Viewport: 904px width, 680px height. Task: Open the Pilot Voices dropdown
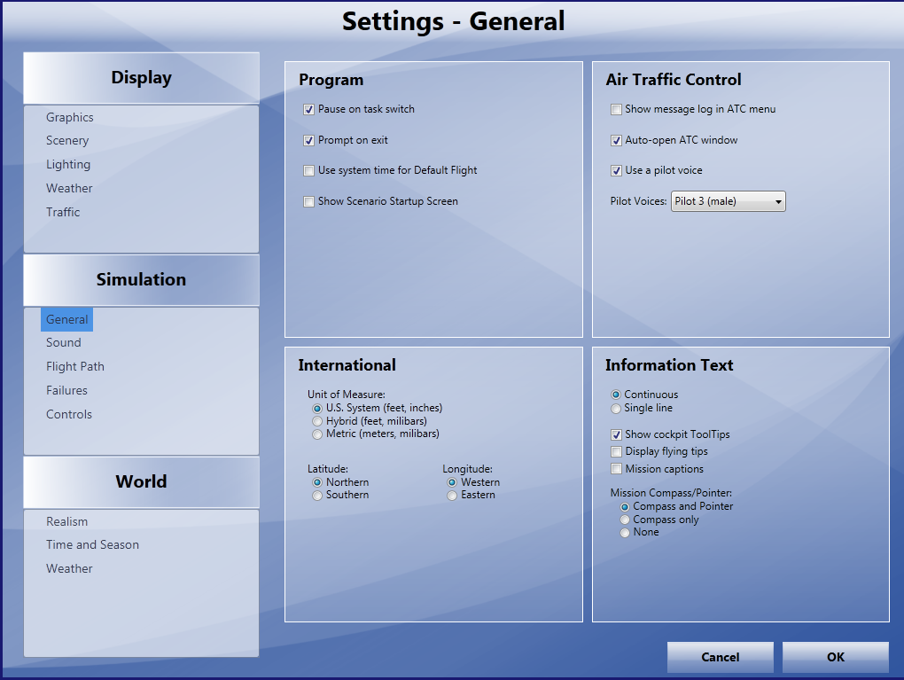[729, 201]
